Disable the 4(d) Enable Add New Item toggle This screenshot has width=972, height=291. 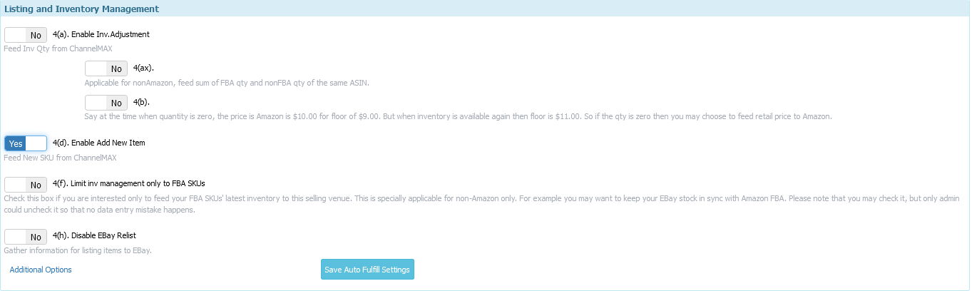pos(26,143)
